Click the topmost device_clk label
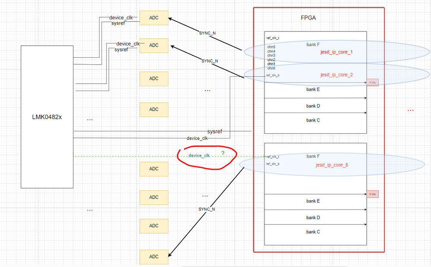Screen dimensions: 431x267 coord(121,18)
